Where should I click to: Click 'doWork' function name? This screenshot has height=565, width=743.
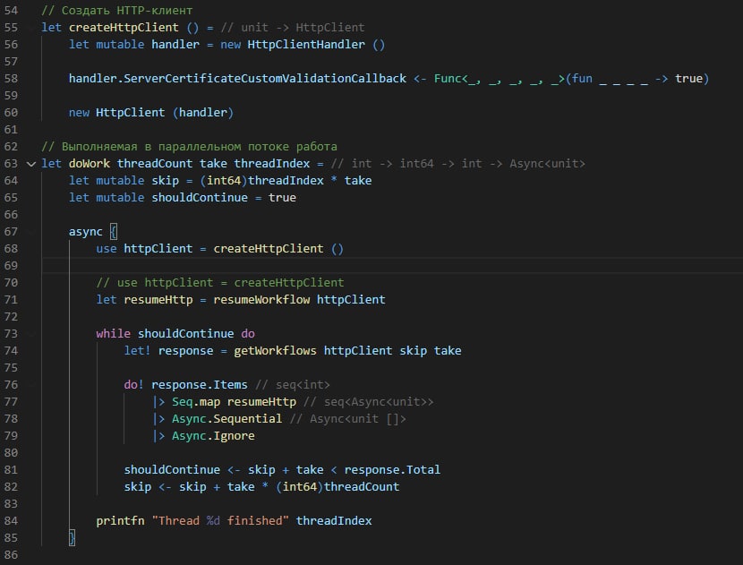coord(90,164)
